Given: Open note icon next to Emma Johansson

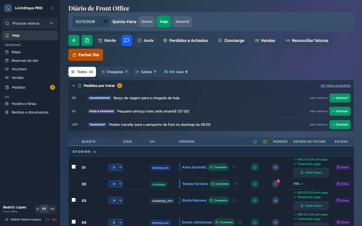Looking at the screenshot, I should [x=240, y=222].
